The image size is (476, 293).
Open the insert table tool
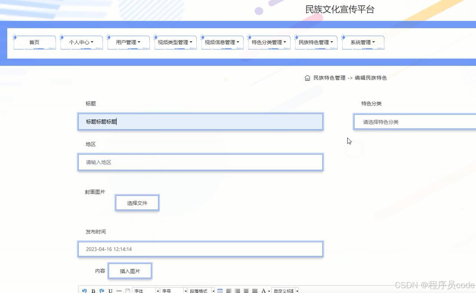(220, 291)
